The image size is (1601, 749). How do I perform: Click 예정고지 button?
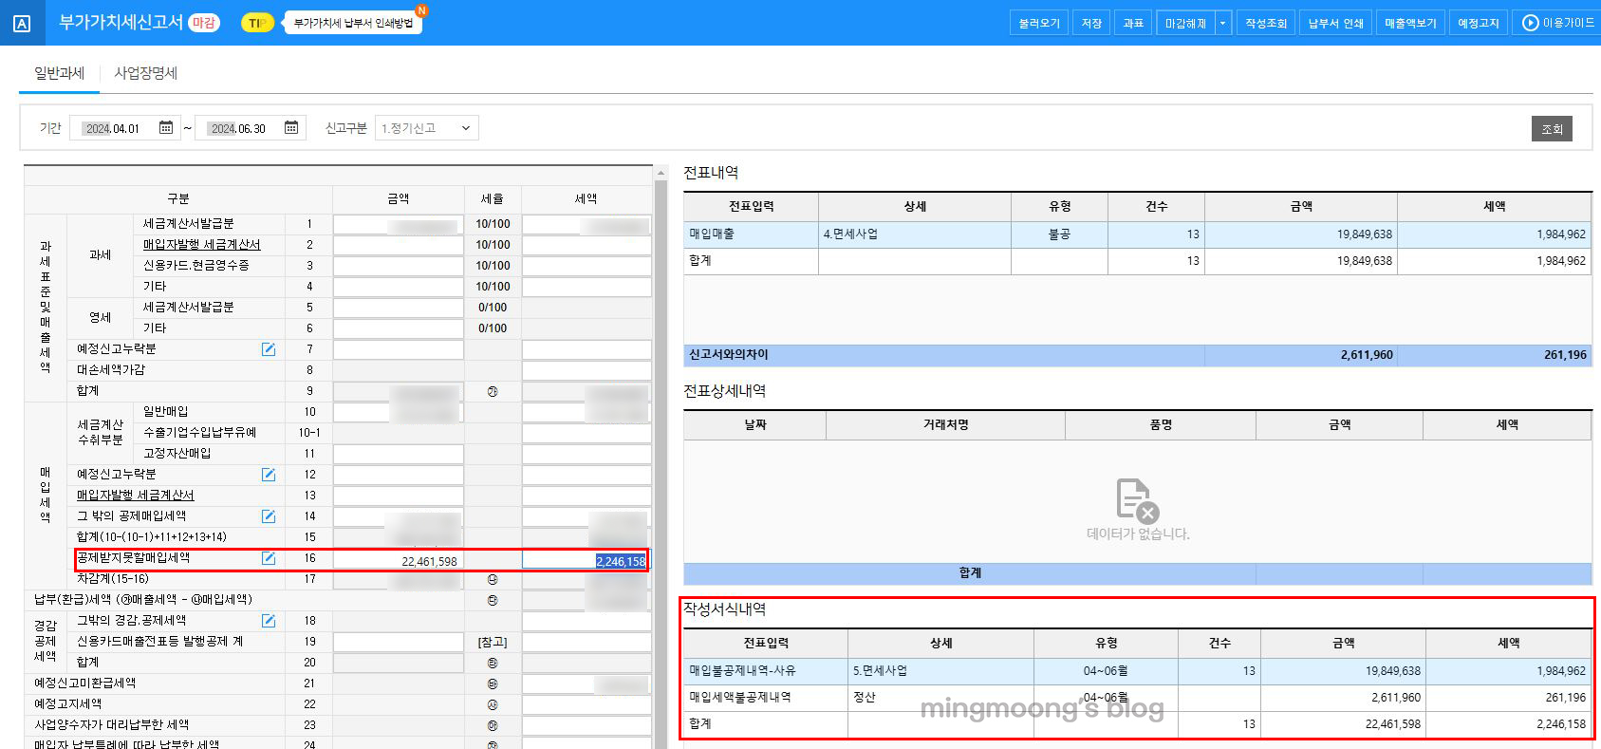click(1479, 23)
